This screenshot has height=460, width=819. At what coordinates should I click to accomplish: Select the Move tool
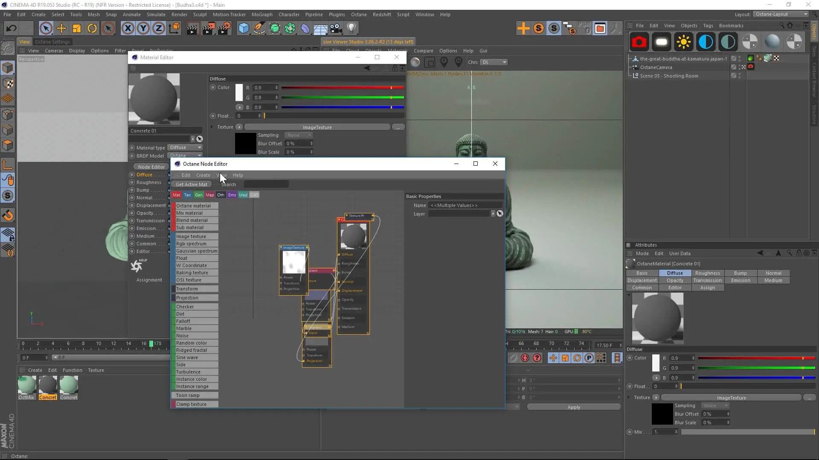point(61,29)
